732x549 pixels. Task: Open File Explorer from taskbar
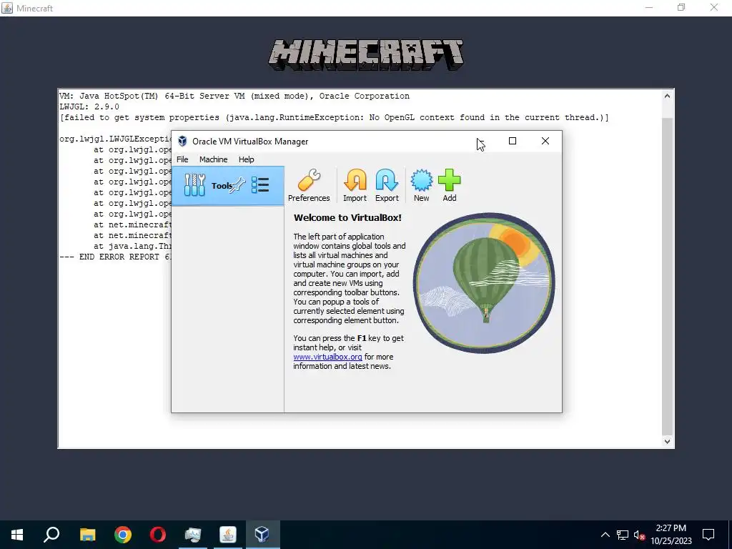click(x=87, y=535)
